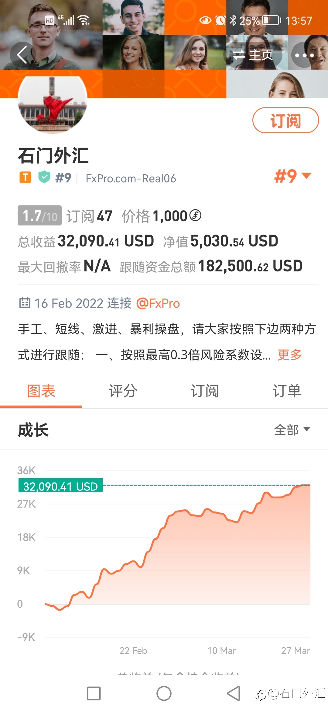
Task: Open the 订单 tab
Action: click(287, 391)
